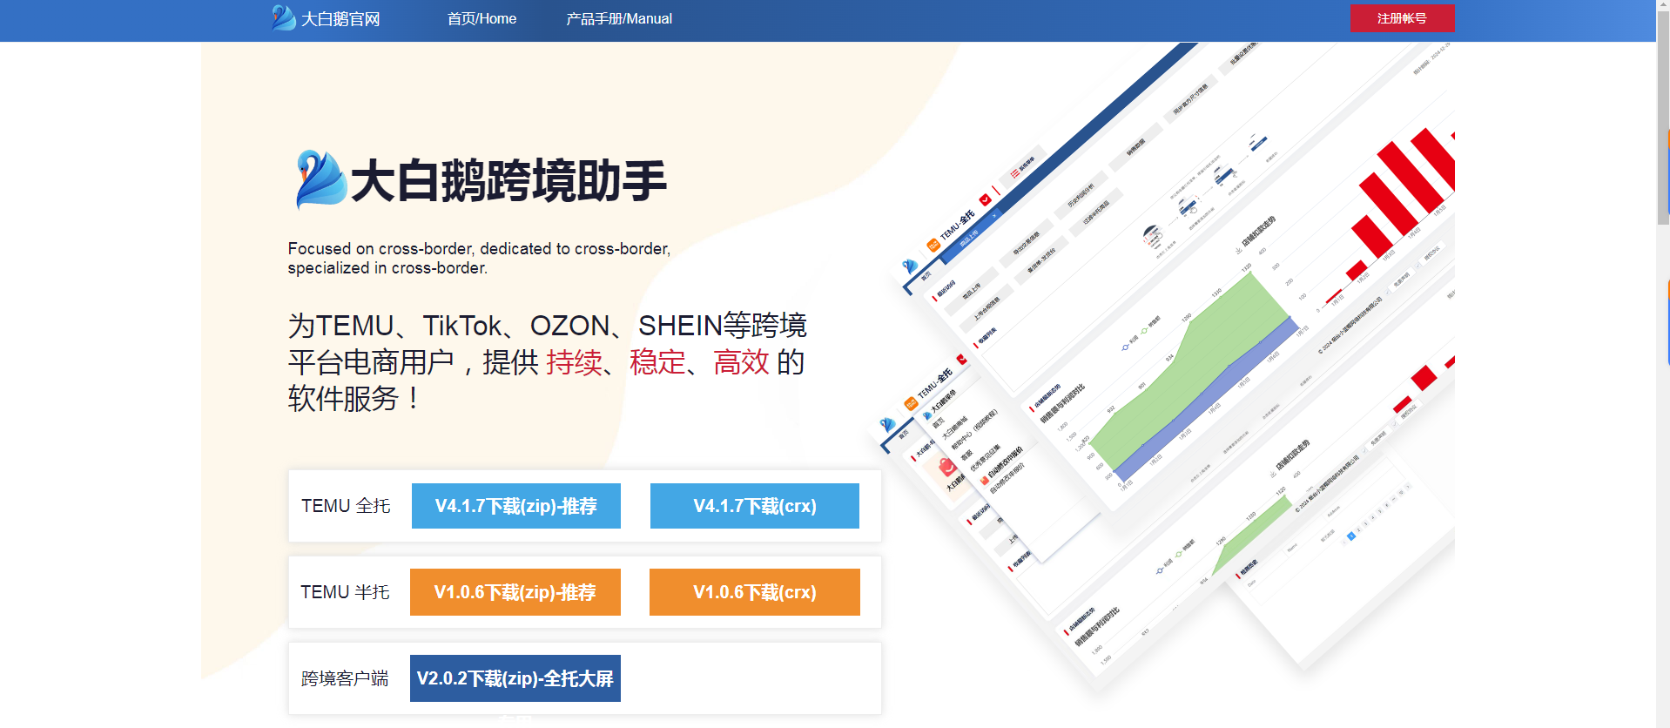Click the 跨境客户端 row label
The image size is (1670, 728).
pyautogui.click(x=345, y=678)
